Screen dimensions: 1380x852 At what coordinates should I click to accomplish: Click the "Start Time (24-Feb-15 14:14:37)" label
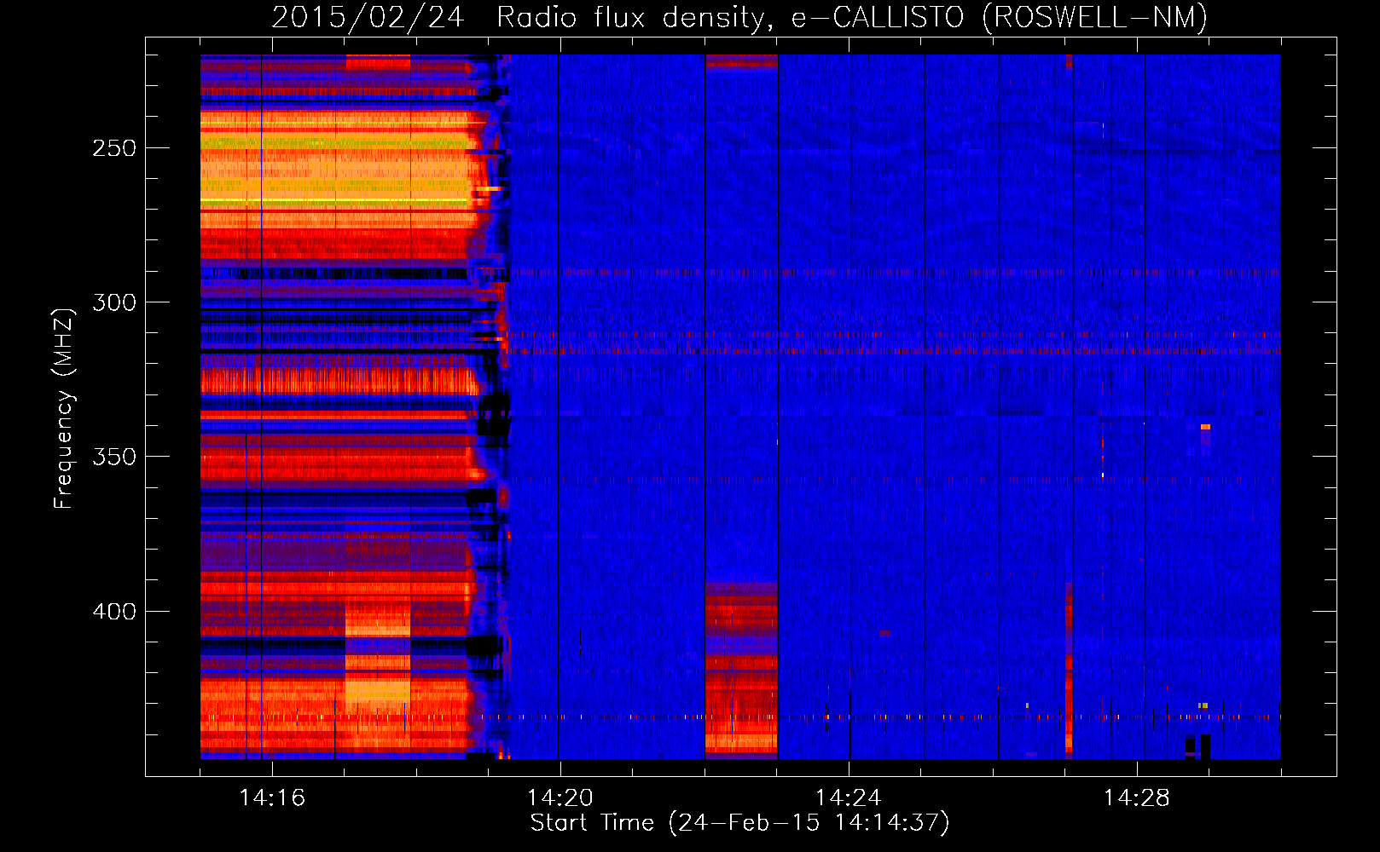click(739, 823)
